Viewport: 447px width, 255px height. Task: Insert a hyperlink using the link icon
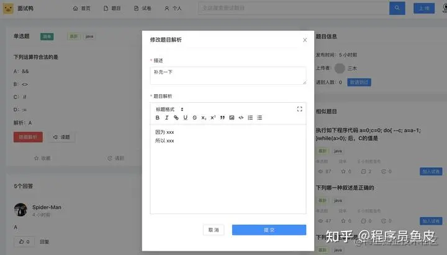pos(176,118)
